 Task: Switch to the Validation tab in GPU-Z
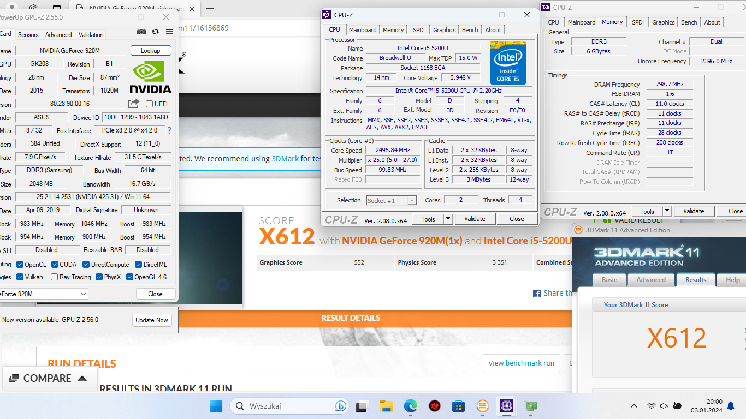91,35
